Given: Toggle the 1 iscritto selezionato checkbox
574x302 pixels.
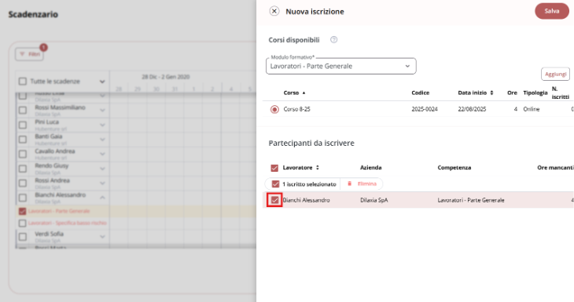Looking at the screenshot, I should [x=275, y=184].
